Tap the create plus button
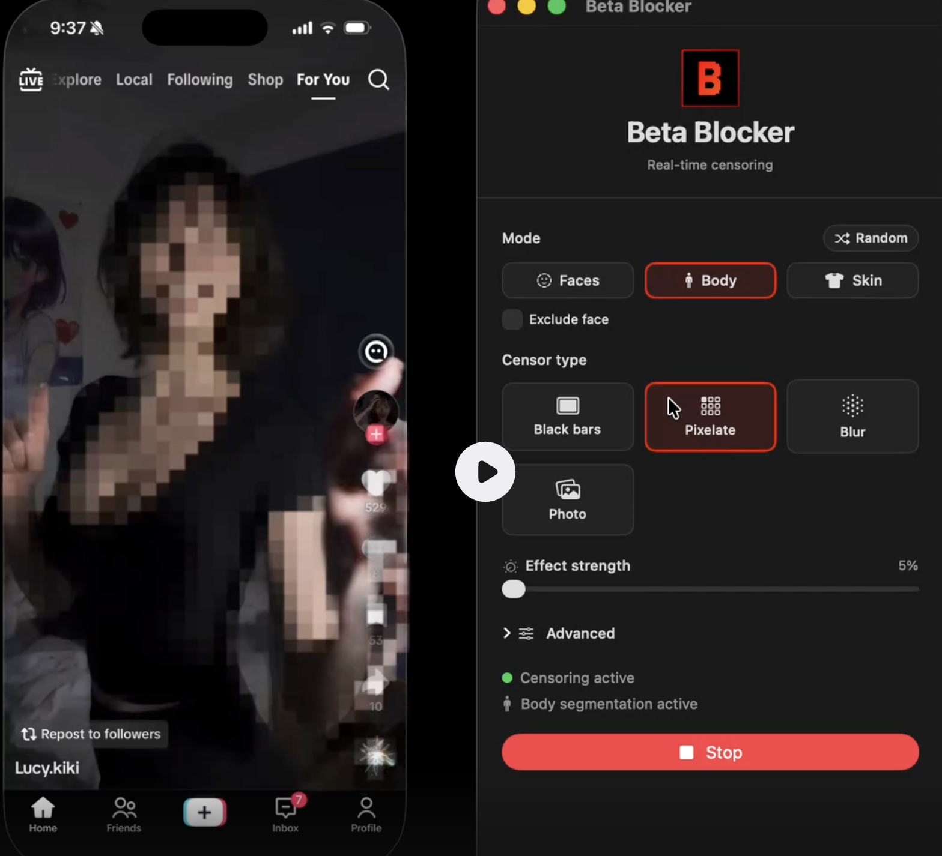Viewport: 942px width, 856px height. 204,812
